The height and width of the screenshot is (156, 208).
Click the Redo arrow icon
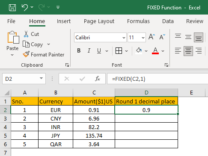(42, 7)
